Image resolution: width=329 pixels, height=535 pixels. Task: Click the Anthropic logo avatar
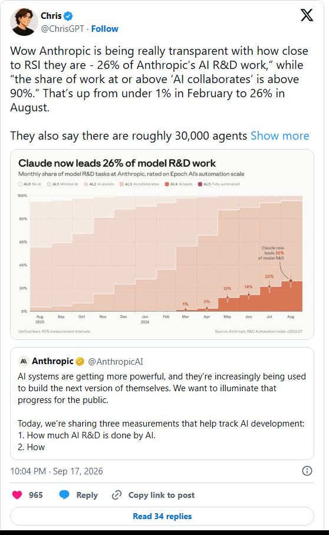pos(23,361)
